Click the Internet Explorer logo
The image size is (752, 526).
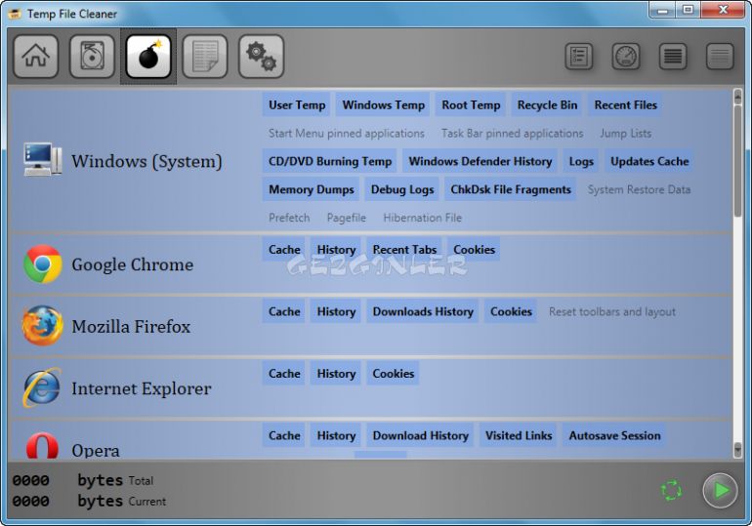[x=42, y=387]
